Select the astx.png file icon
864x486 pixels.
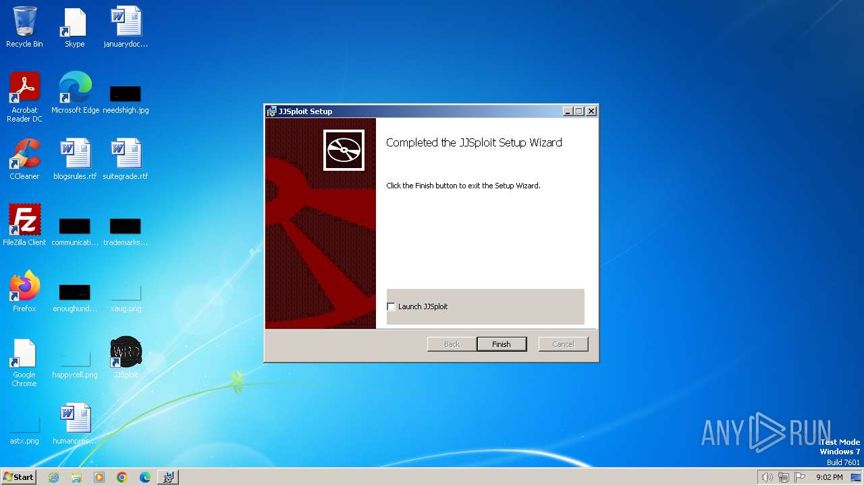coord(24,431)
